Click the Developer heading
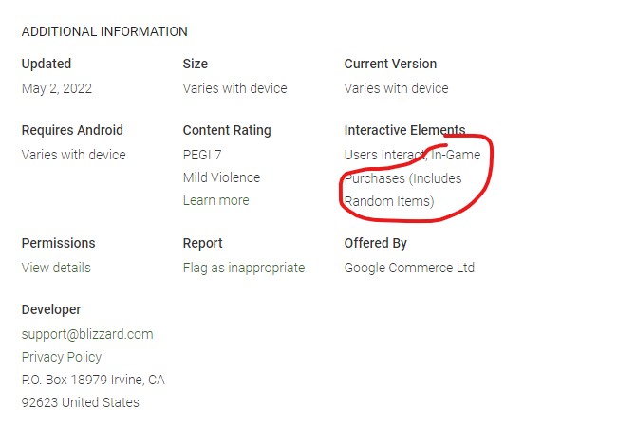Image resolution: width=617 pixels, height=446 pixels. (51, 309)
